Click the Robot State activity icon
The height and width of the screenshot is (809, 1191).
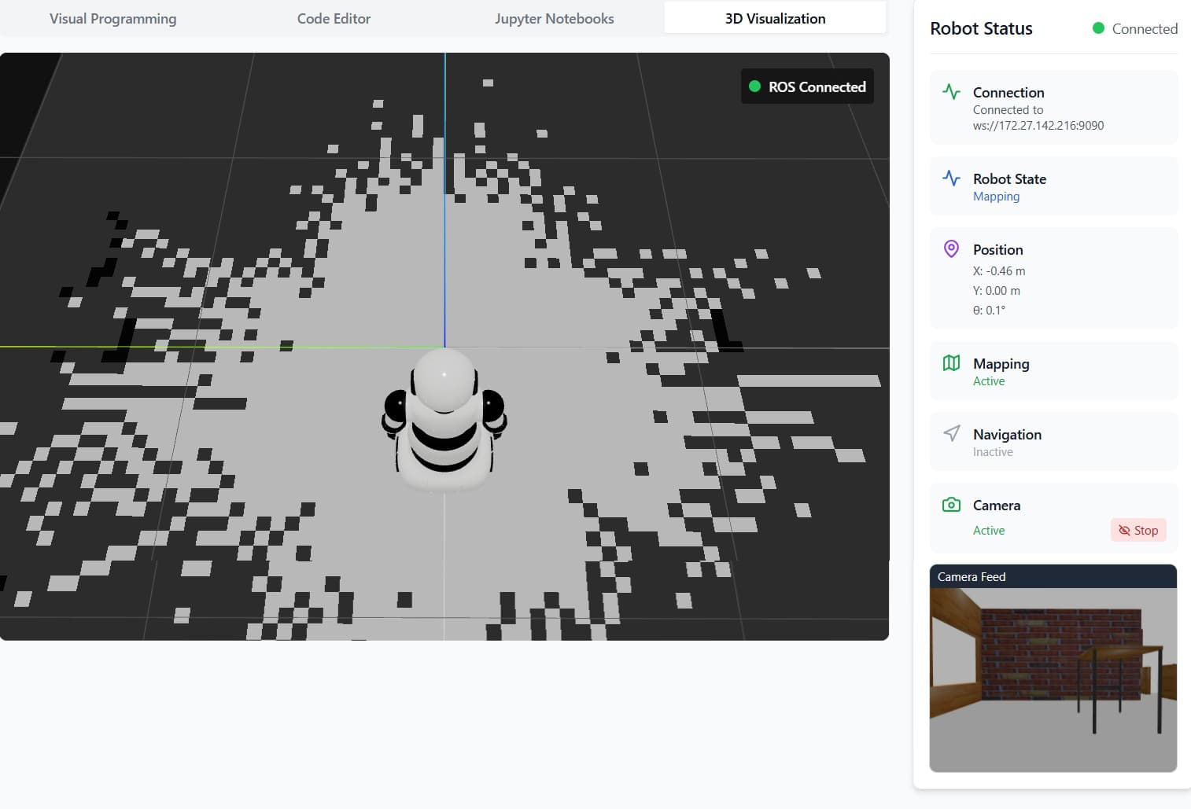(951, 178)
